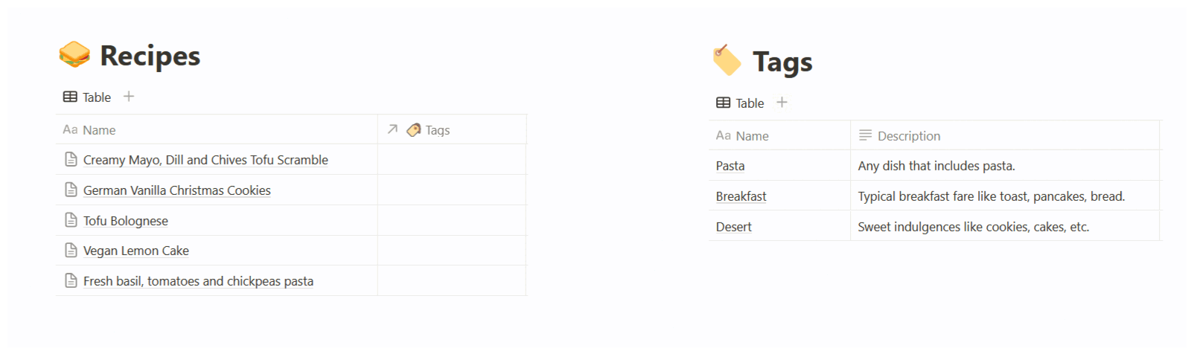Open the Desert tag page
Screen dimensions: 1194x354
[733, 227]
